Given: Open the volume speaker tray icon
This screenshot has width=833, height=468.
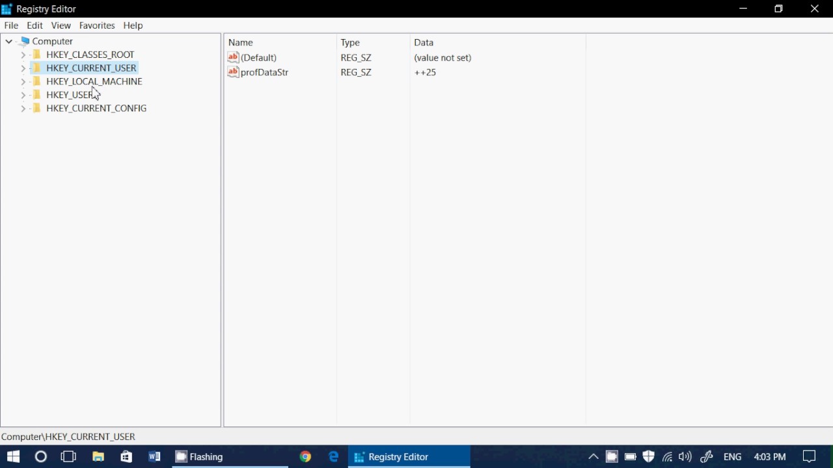Looking at the screenshot, I should pos(685,457).
